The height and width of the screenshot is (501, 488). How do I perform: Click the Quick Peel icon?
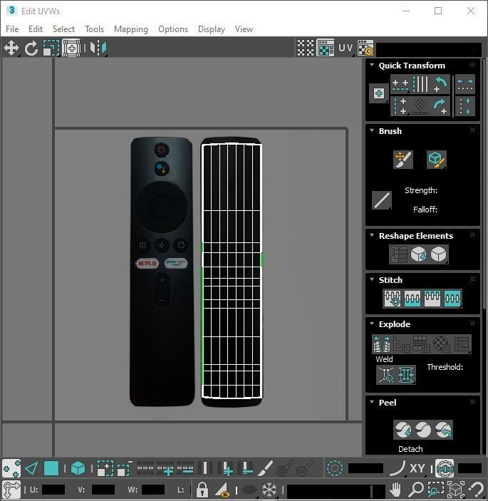tap(403, 430)
